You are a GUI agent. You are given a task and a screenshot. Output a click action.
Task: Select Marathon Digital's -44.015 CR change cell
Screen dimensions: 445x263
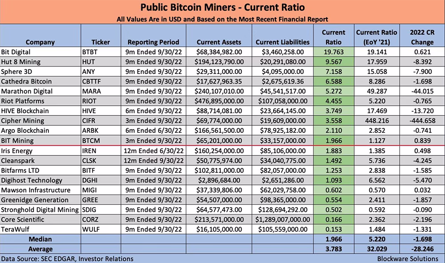click(x=422, y=91)
